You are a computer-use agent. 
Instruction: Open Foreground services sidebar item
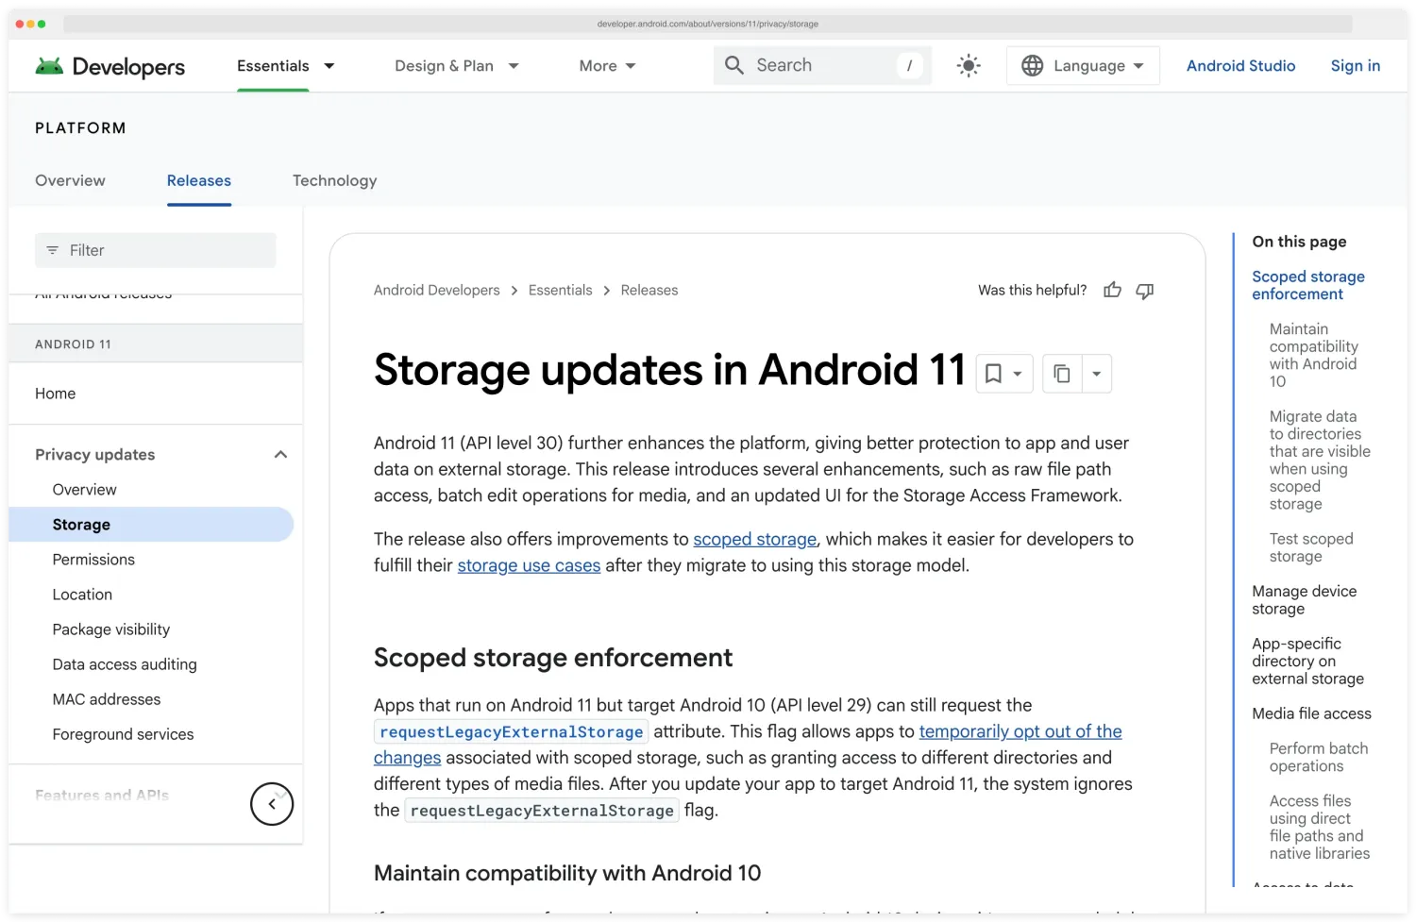tap(123, 734)
